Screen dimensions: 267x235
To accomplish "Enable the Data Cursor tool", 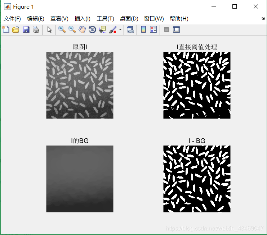I will point(102,30).
